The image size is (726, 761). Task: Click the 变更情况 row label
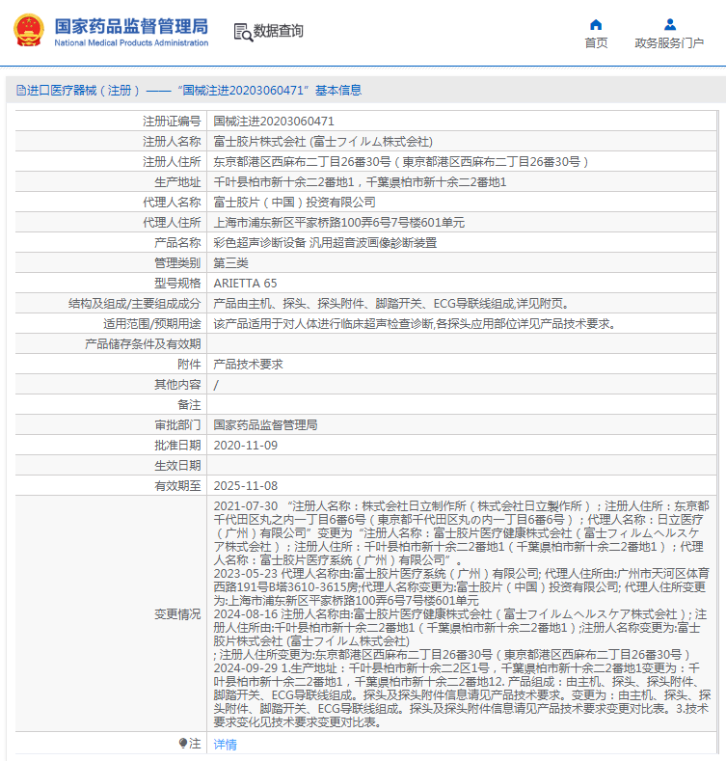tap(177, 614)
